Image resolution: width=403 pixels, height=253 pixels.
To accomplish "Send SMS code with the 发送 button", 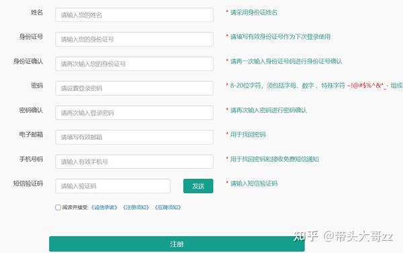I will click(198, 186).
